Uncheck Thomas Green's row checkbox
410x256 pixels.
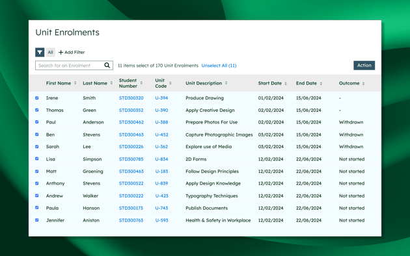coord(37,110)
